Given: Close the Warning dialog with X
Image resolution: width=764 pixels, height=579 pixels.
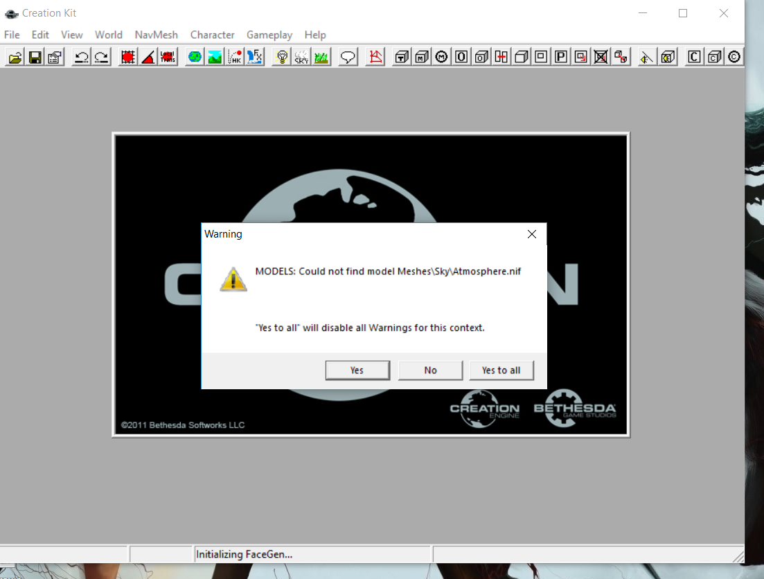Looking at the screenshot, I should click(x=532, y=234).
